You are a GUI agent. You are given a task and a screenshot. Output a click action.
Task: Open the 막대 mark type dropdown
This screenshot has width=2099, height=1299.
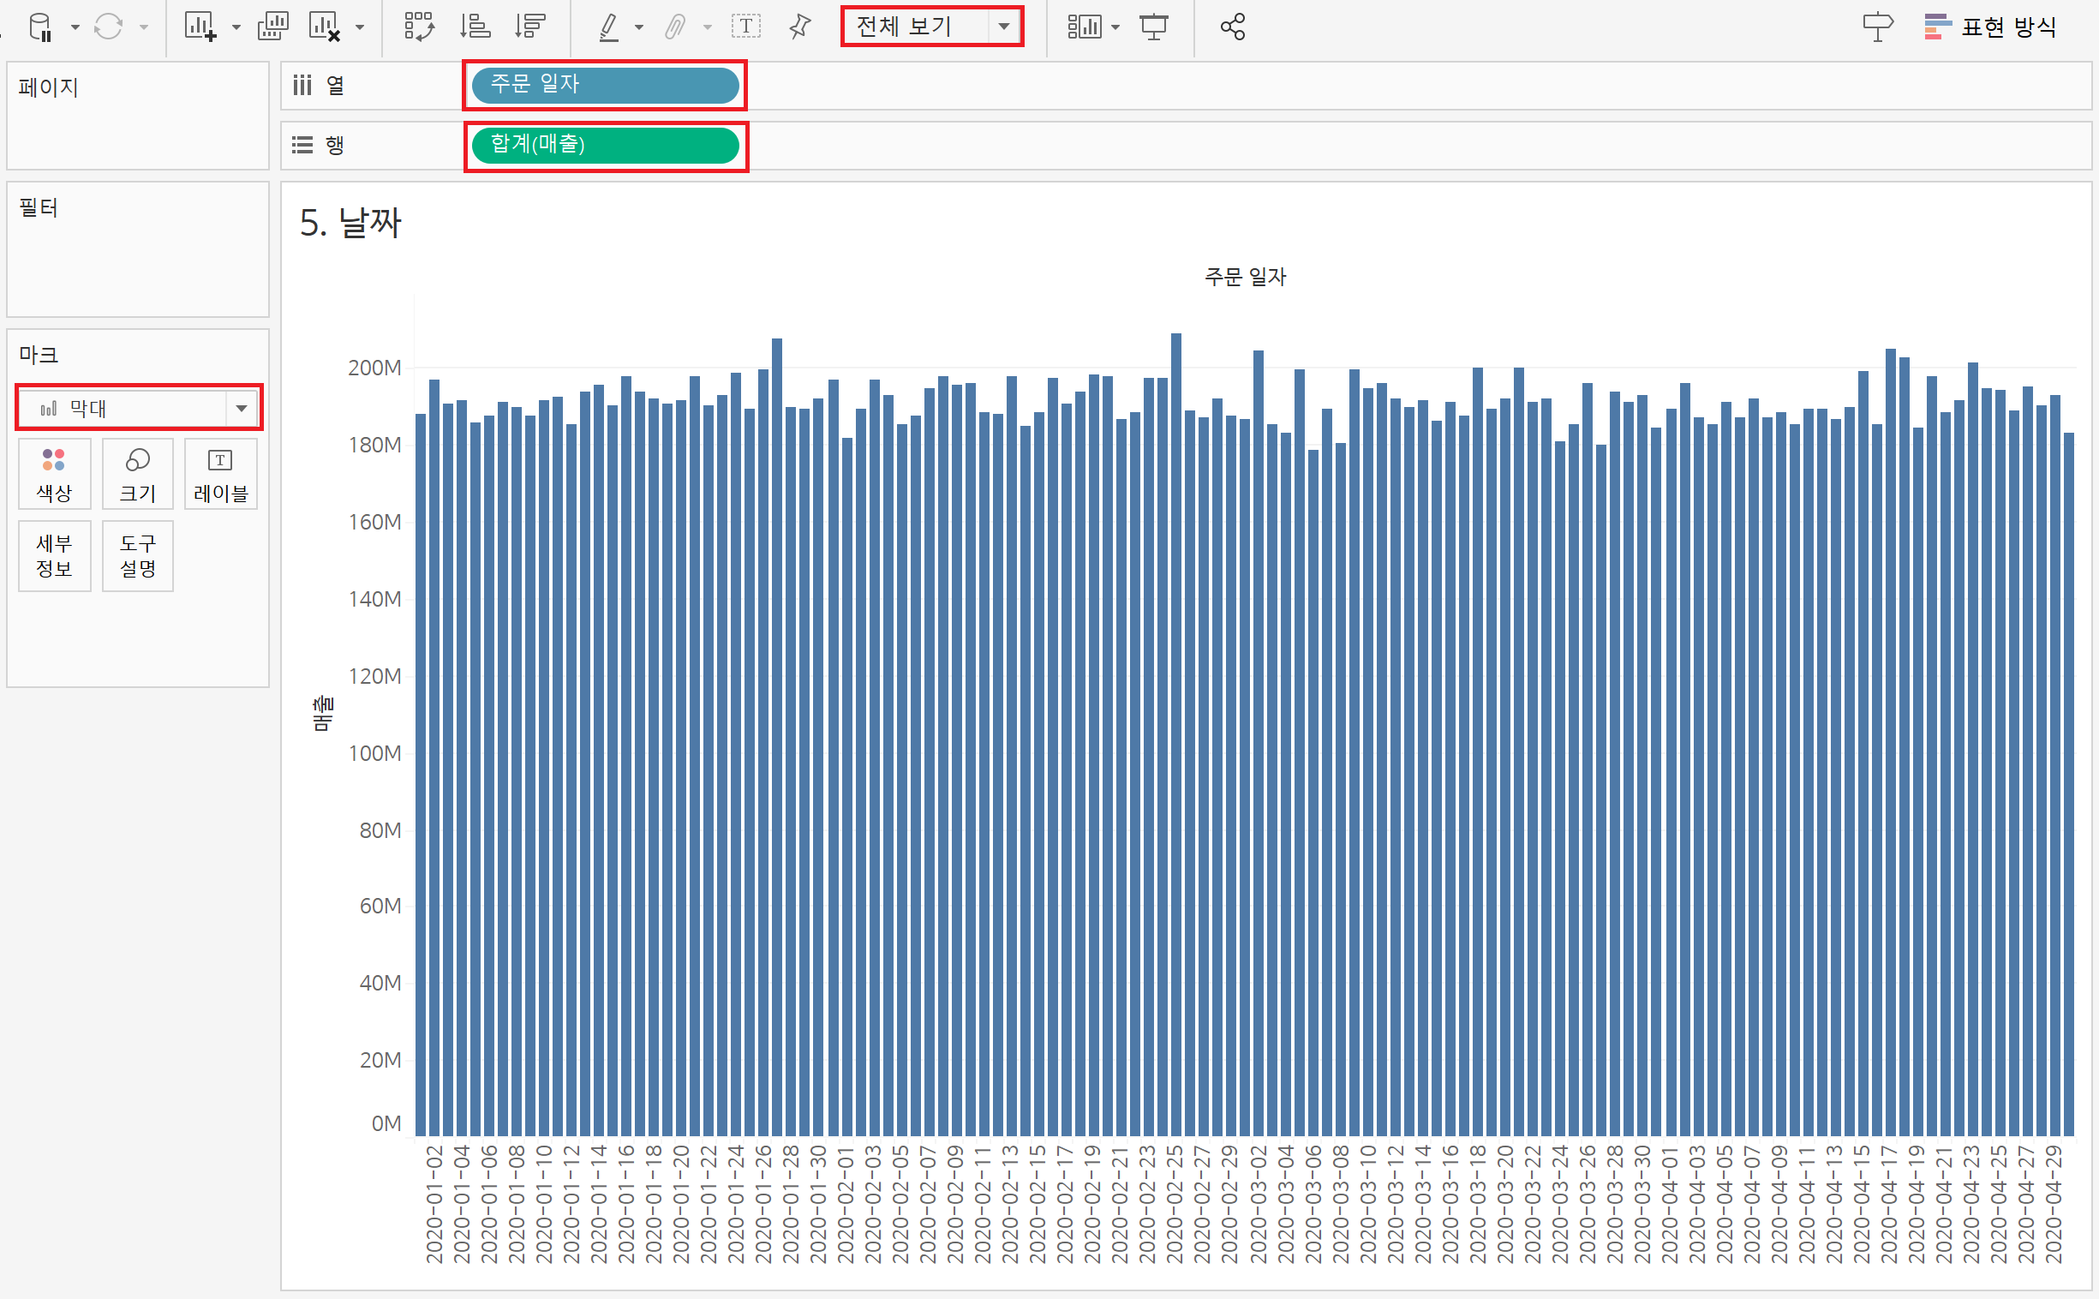click(242, 409)
